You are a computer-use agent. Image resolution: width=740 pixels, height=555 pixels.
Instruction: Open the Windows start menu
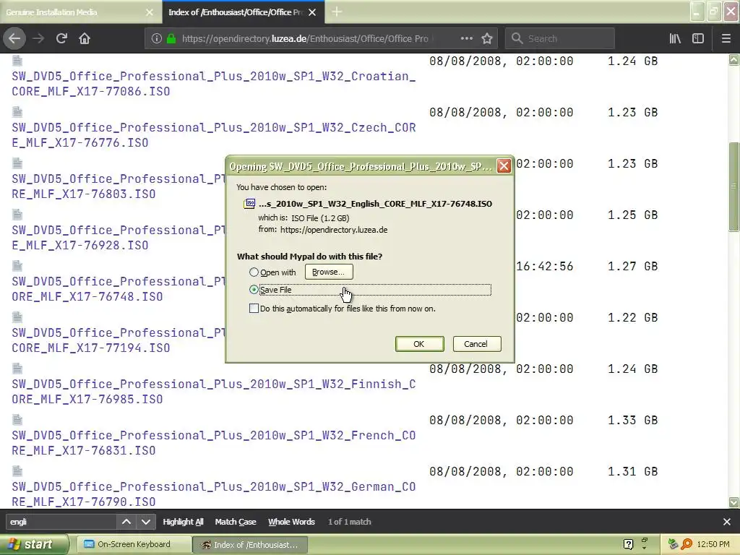point(33,545)
